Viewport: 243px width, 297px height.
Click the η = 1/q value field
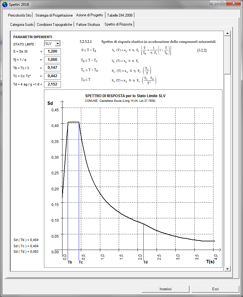click(52, 60)
